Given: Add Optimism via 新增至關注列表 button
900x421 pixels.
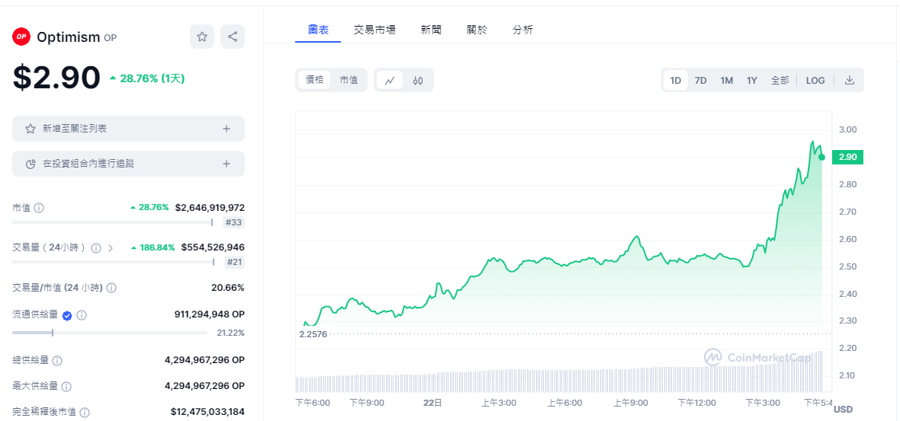Looking at the screenshot, I should coord(129,129).
